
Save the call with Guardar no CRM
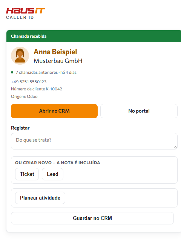[92, 218]
